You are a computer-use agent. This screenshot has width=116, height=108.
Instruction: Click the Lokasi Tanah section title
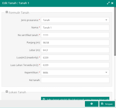[x=17, y=92]
